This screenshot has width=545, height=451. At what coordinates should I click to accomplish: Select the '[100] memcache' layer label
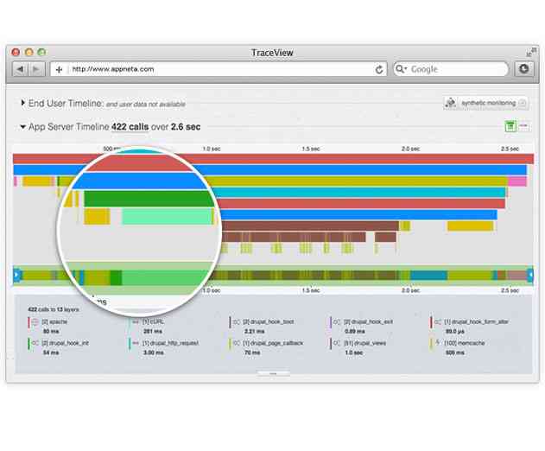pyautogui.click(x=465, y=343)
